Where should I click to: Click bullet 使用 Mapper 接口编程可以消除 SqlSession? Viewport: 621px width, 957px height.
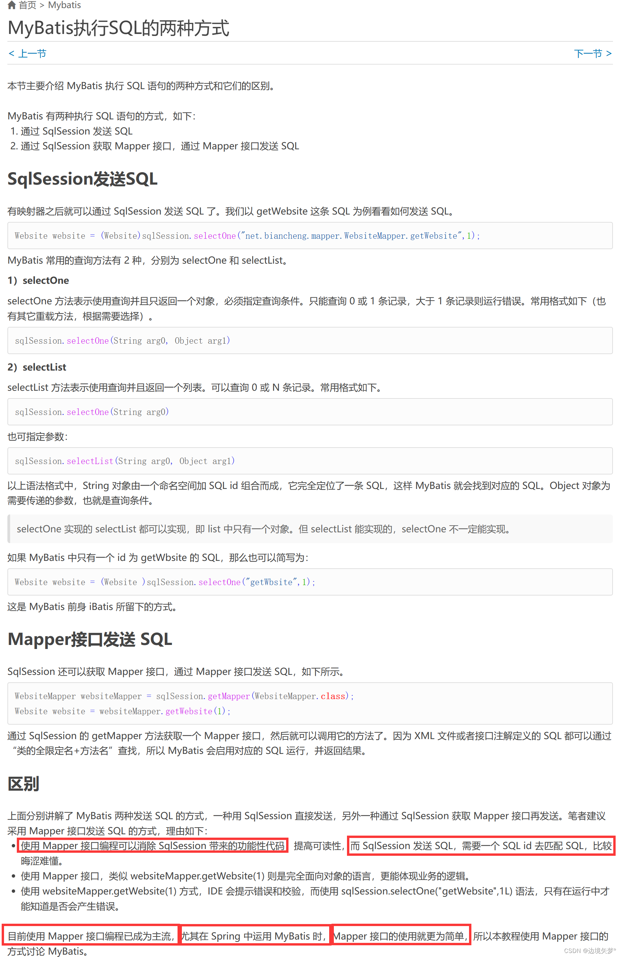(x=153, y=846)
